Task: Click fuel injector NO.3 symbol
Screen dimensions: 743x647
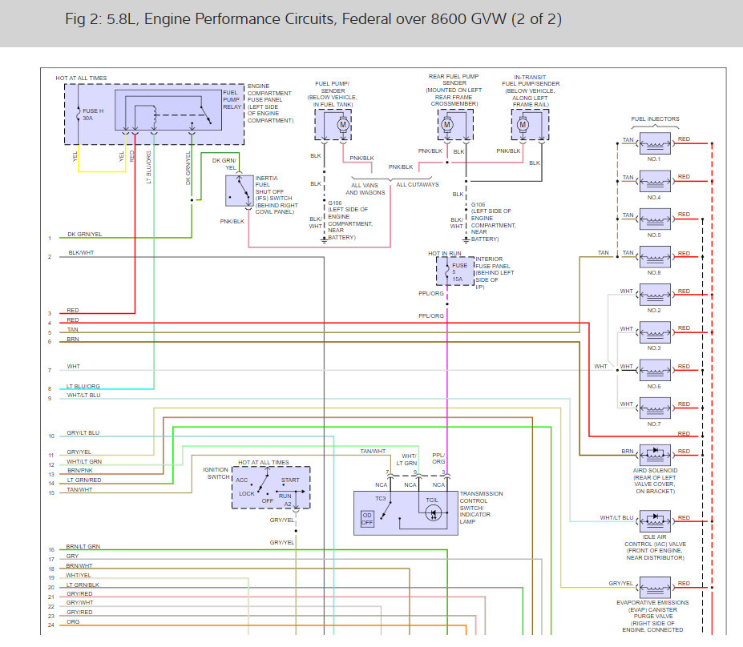Action: (x=655, y=332)
